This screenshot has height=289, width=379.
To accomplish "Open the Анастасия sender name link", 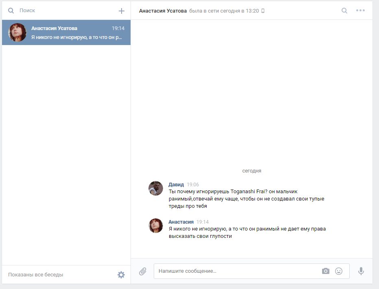I will coord(181,222).
